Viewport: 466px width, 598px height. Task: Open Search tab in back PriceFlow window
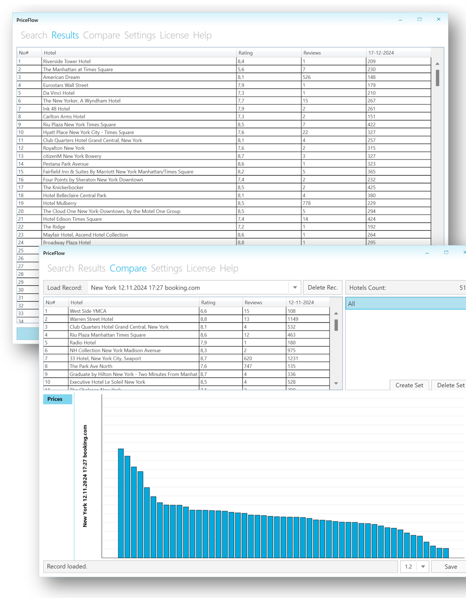pyautogui.click(x=34, y=35)
